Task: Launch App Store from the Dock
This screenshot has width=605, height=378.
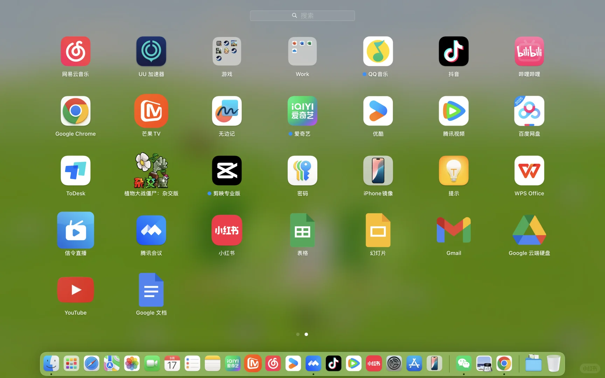Action: 414,364
